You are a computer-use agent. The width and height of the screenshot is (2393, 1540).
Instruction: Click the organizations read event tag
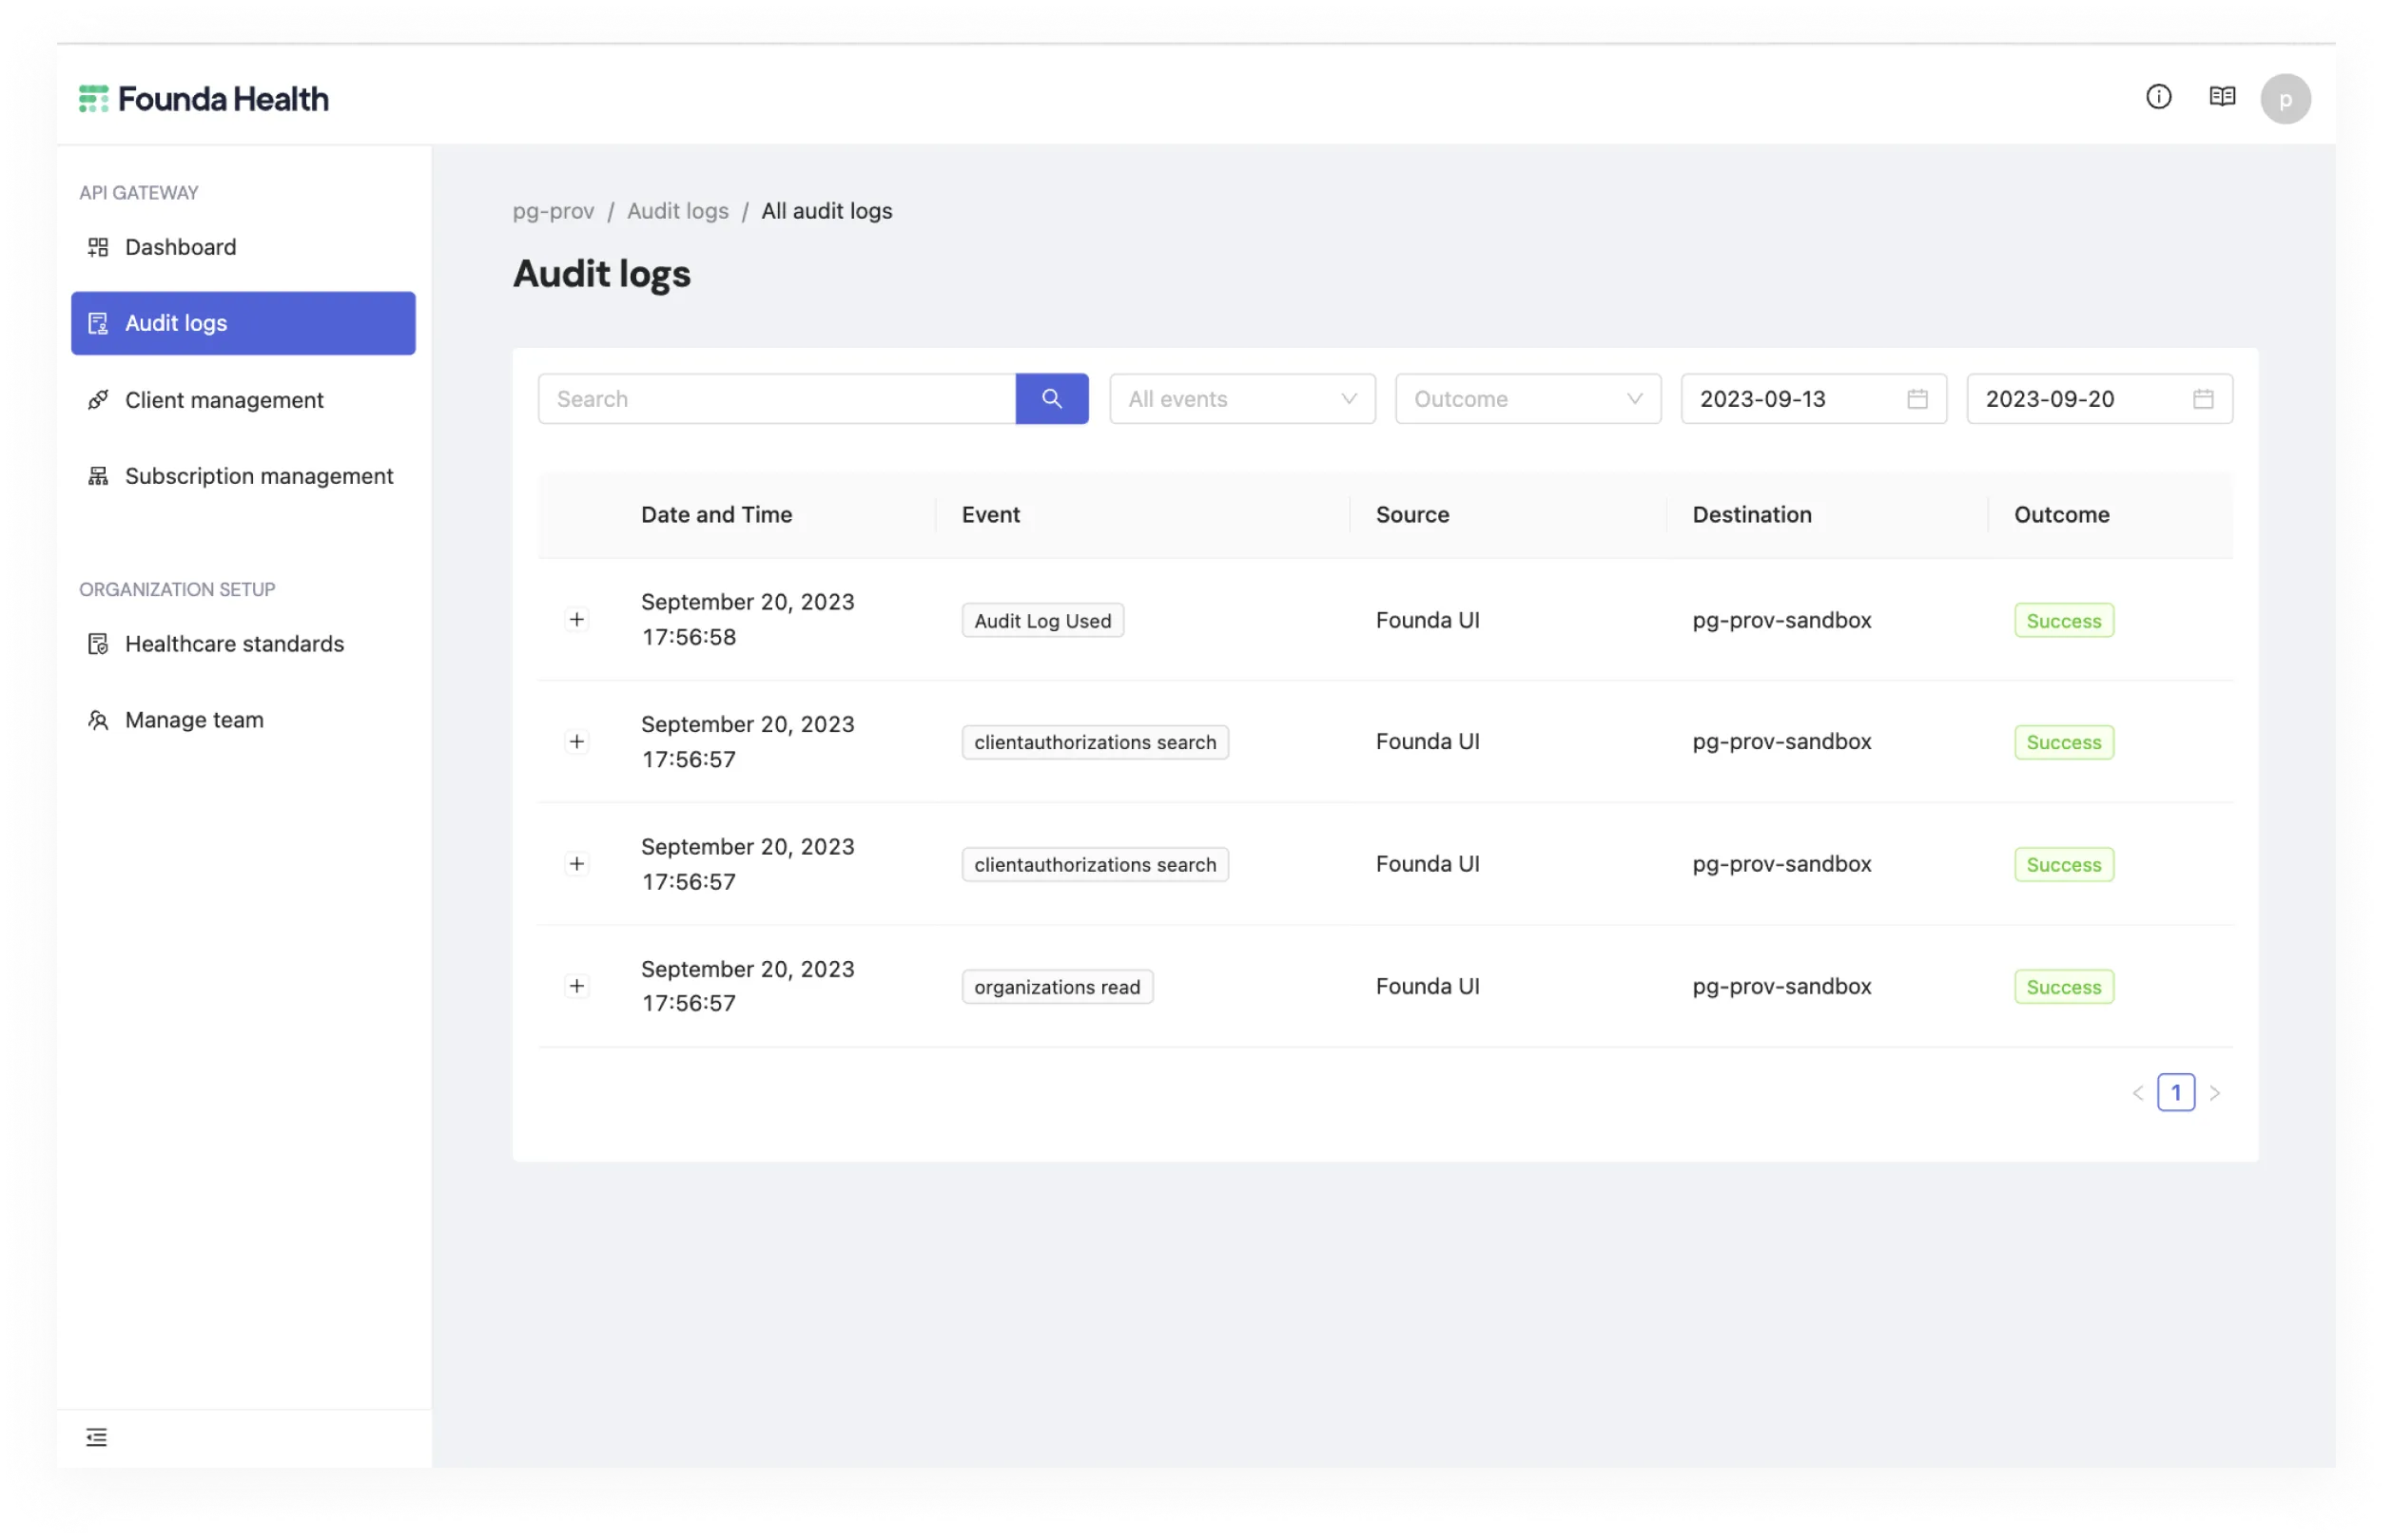coord(1057,987)
